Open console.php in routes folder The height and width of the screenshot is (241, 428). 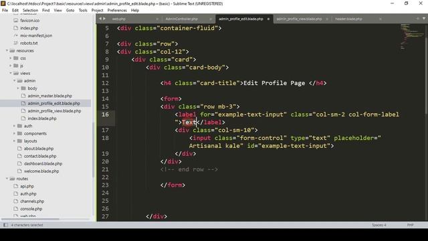click(x=31, y=209)
